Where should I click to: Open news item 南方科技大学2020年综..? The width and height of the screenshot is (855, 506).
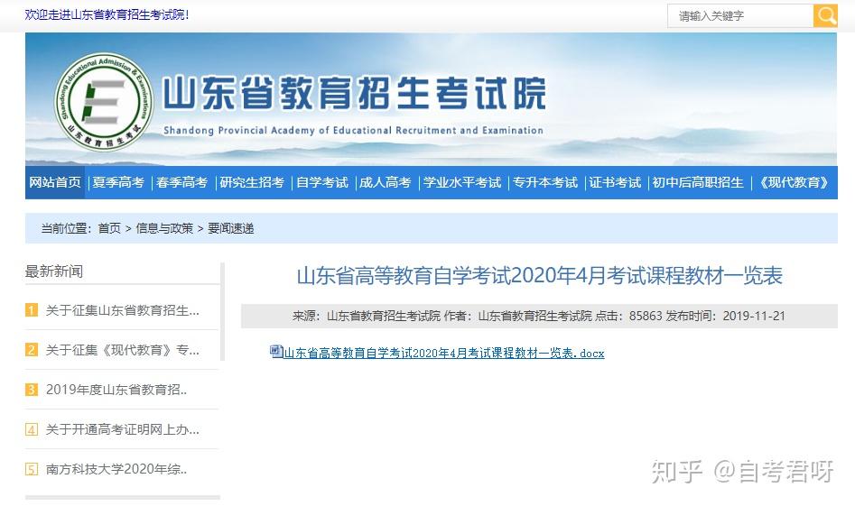coord(116,469)
